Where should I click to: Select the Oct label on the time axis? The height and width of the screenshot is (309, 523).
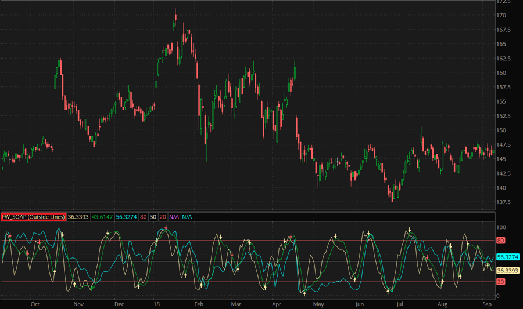click(x=35, y=304)
